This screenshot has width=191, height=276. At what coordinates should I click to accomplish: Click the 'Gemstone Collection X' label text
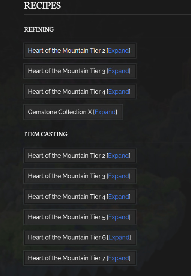tap(60, 112)
